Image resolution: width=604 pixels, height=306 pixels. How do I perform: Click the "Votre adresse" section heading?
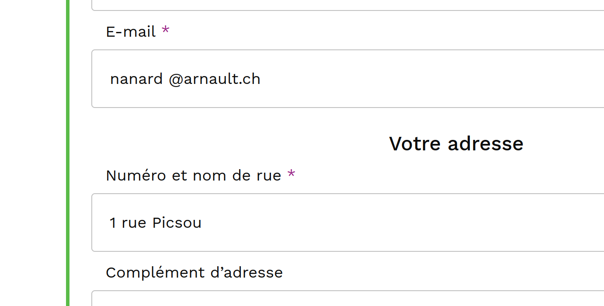[x=456, y=143]
